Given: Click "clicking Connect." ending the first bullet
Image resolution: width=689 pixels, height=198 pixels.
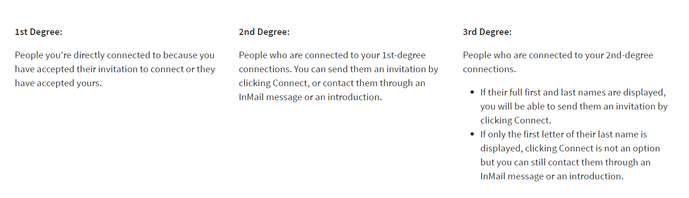Looking at the screenshot, I should [x=516, y=120].
